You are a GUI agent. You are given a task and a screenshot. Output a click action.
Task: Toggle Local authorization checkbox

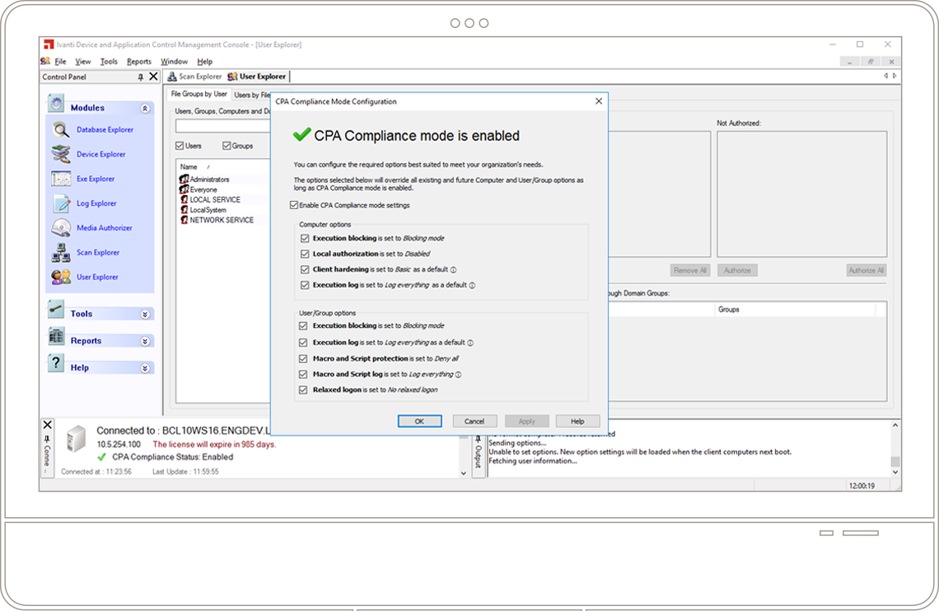[x=305, y=254]
